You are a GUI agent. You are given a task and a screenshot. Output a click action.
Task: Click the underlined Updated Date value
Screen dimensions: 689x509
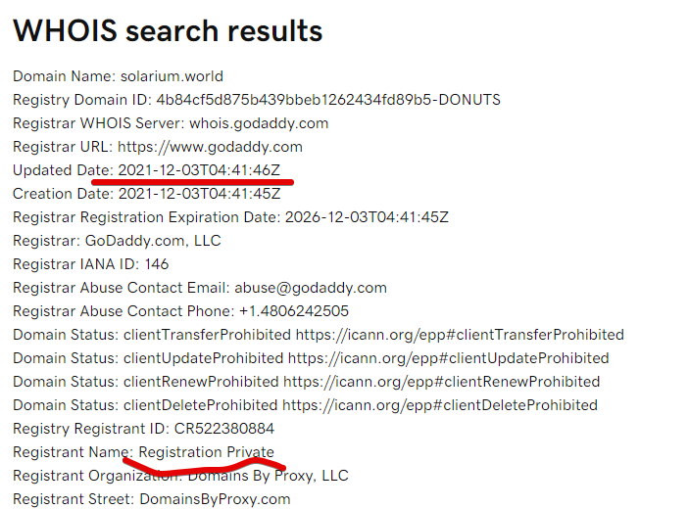coord(199,170)
